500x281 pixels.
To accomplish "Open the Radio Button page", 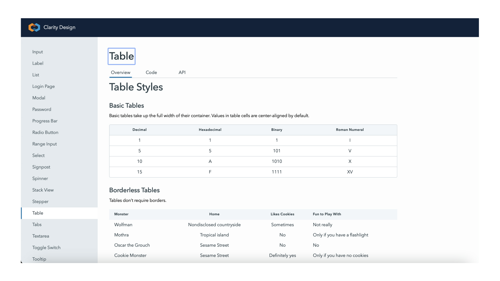I will click(x=45, y=132).
